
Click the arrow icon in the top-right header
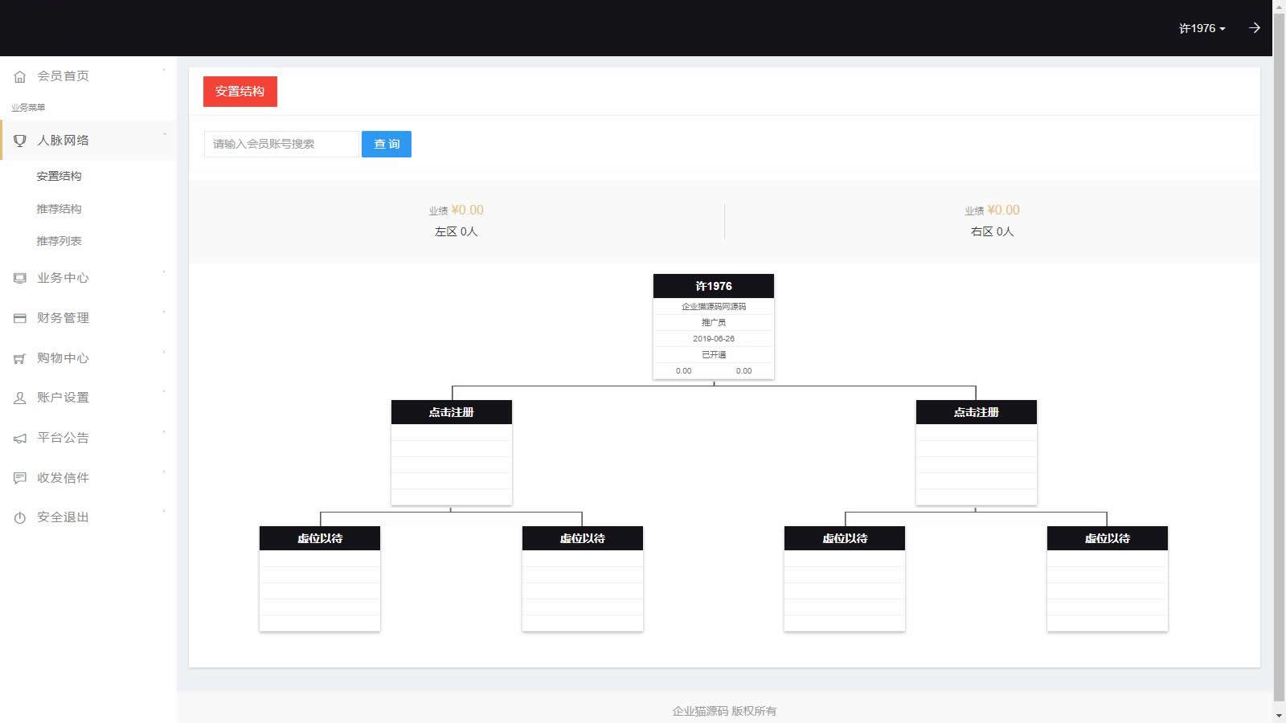pos(1254,28)
